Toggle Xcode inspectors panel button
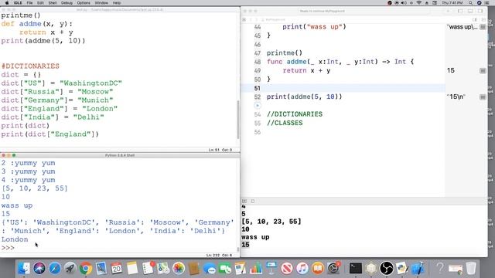The image size is (495, 278). click(x=480, y=11)
